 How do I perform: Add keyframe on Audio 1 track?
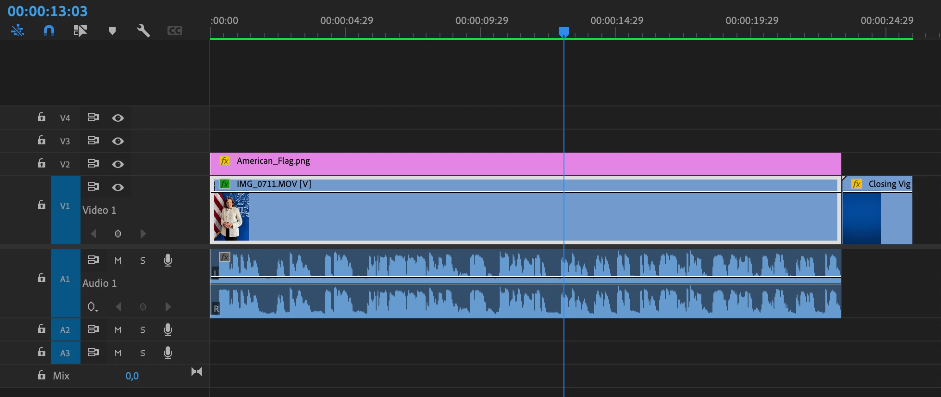click(x=143, y=307)
